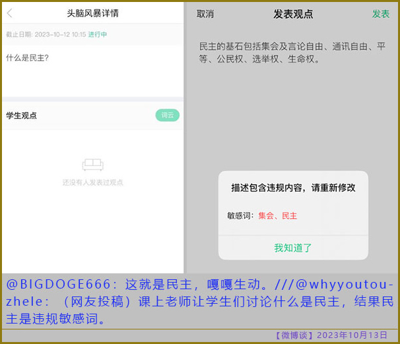
Task: Click the 进行中 status label
Action: click(98, 34)
